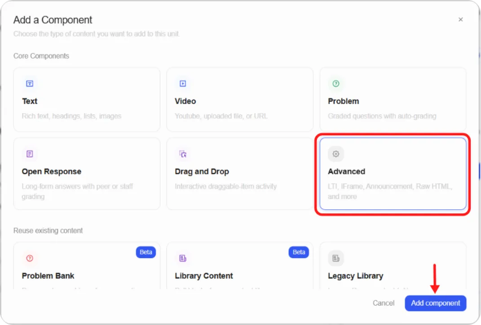Screen dimensions: 481x325
Task: Click the Open Response document icon
Action: (x=30, y=154)
